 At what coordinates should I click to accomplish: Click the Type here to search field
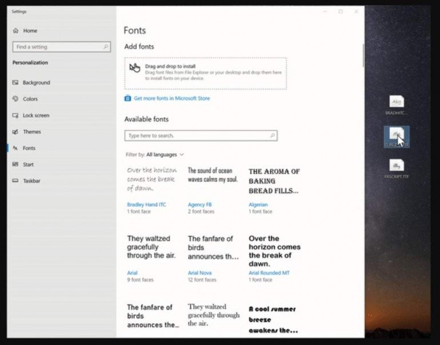[201, 135]
